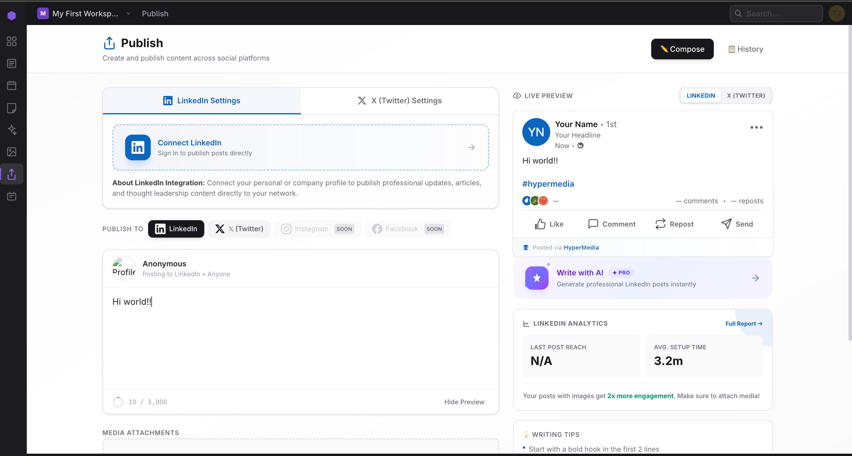This screenshot has width=852, height=456.
Task: Open the LinkedIn analytics Full Report link
Action: tap(744, 323)
